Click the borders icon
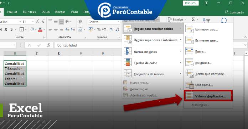Screen dimensions: 248x129 (x=21, y=29)
